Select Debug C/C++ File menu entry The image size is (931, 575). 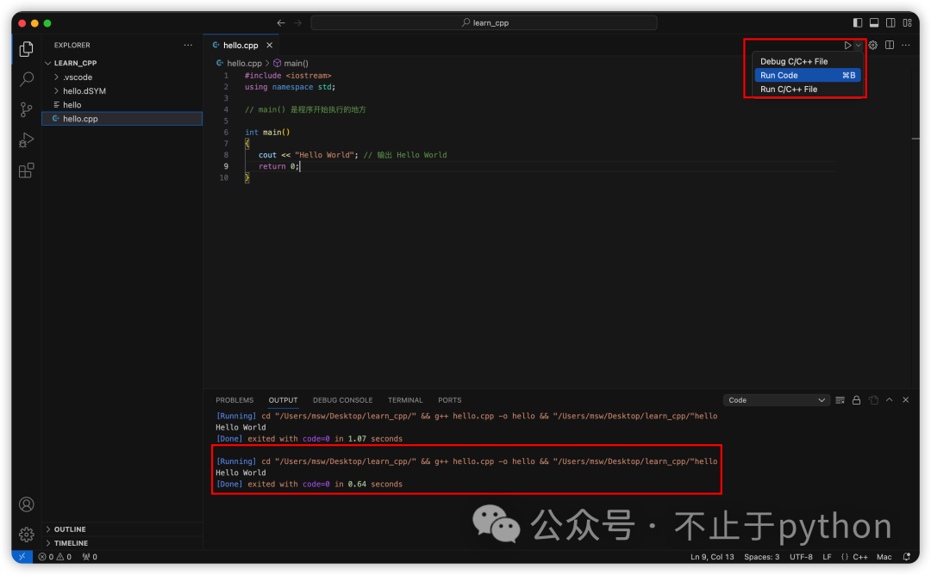794,62
